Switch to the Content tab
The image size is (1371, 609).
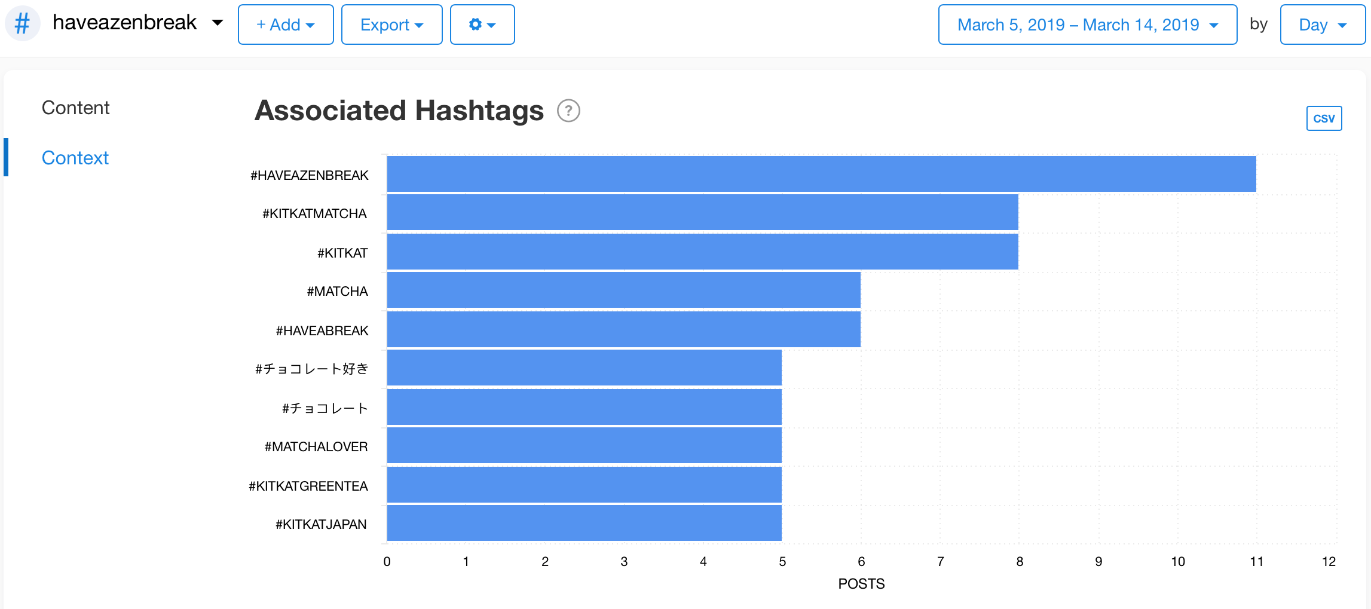tap(75, 108)
